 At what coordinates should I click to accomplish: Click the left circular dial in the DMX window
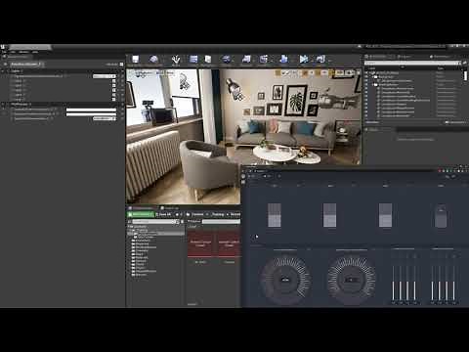coord(285,280)
